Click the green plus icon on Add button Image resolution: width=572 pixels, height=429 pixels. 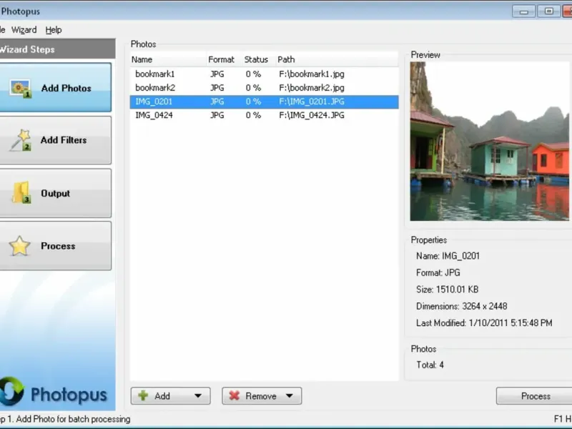pos(144,396)
